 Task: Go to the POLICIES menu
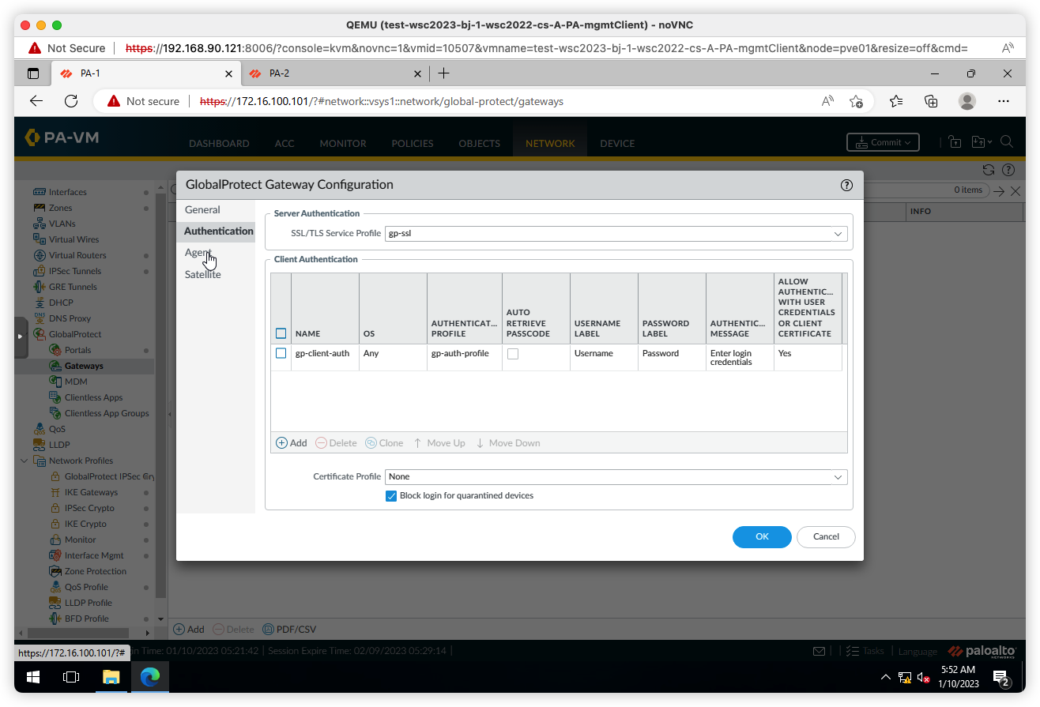coord(413,144)
